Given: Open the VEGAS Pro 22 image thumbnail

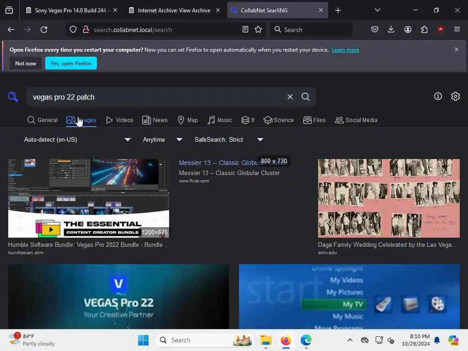Looking at the screenshot, I should [118, 297].
